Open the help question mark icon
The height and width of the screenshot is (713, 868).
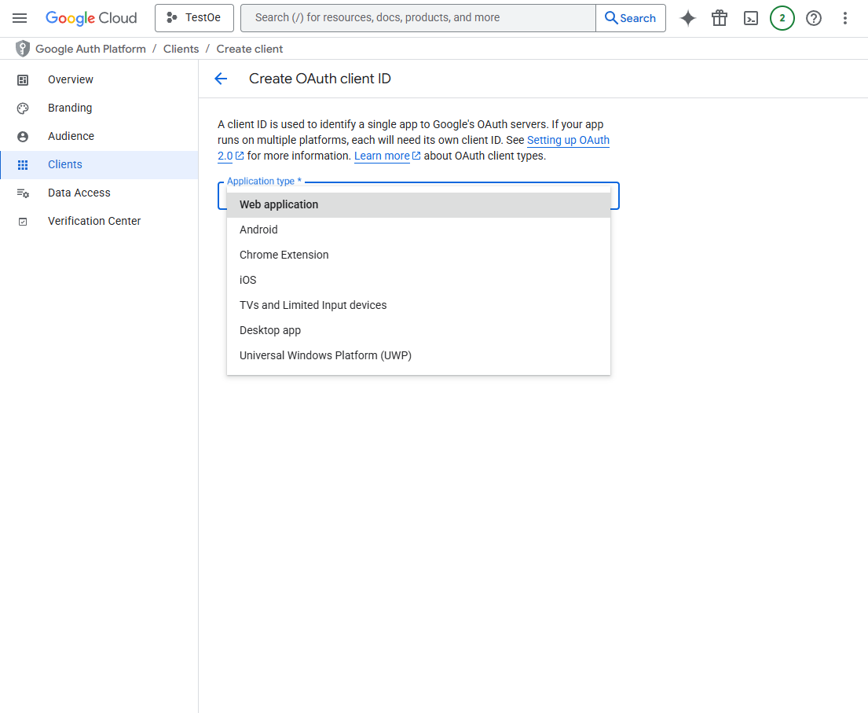tap(814, 18)
